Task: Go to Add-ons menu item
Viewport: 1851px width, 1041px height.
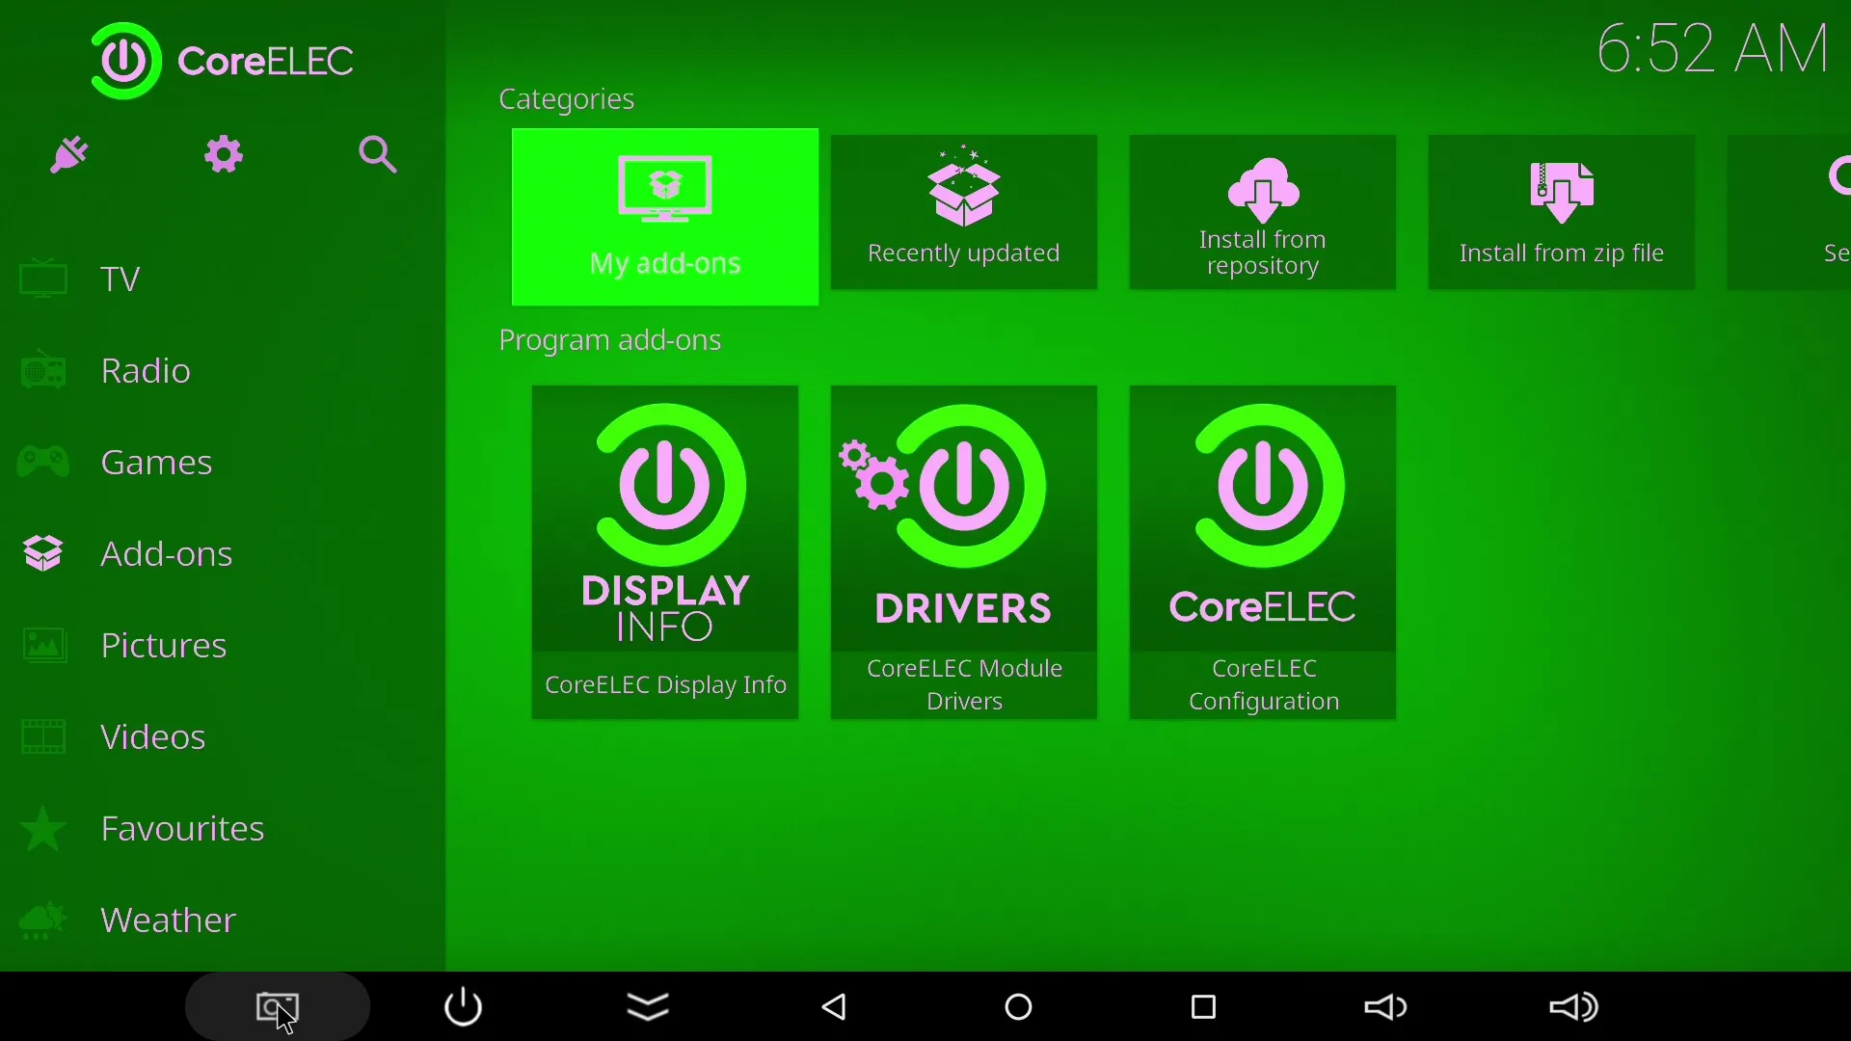Action: [x=166, y=554]
